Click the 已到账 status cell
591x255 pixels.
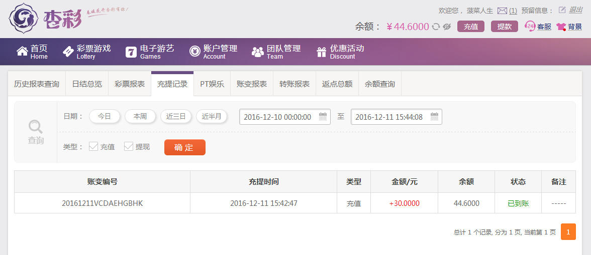pos(518,203)
